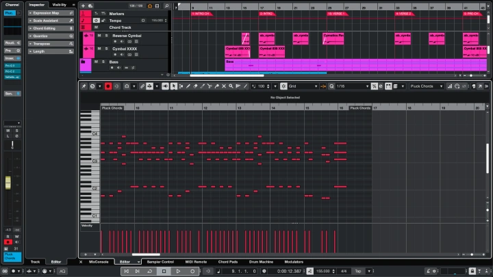Expand the Scale Assistant inspector section
This screenshot has width=493, height=277.
click(51, 21)
